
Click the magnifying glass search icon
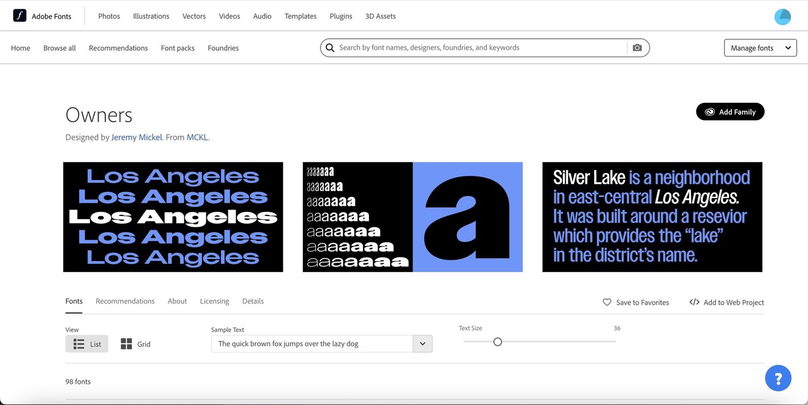pos(330,47)
